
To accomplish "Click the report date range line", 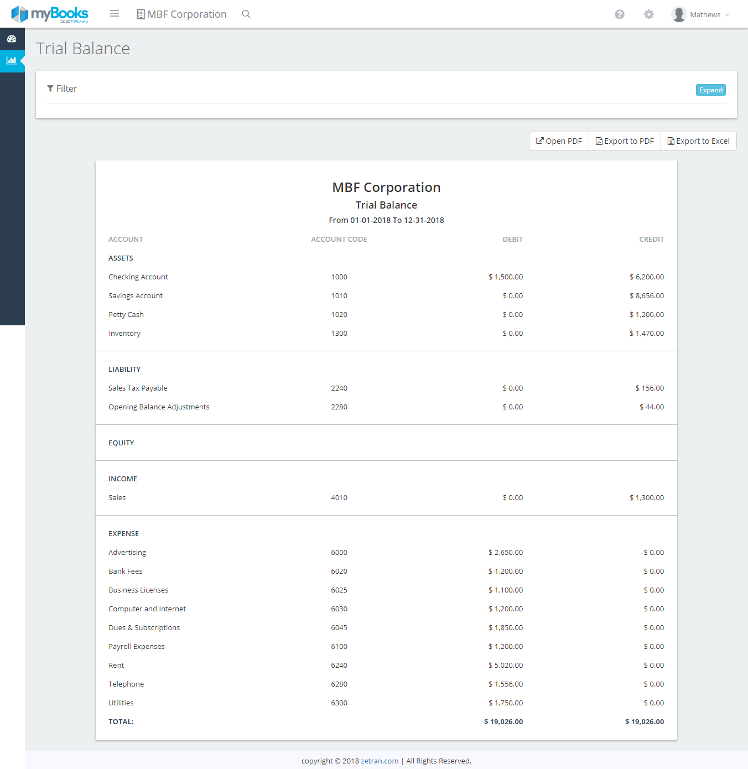I will tap(387, 220).
